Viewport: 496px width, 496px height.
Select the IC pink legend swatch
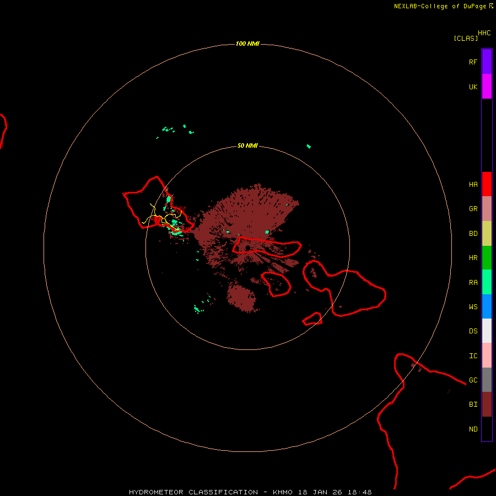pyautogui.click(x=487, y=355)
